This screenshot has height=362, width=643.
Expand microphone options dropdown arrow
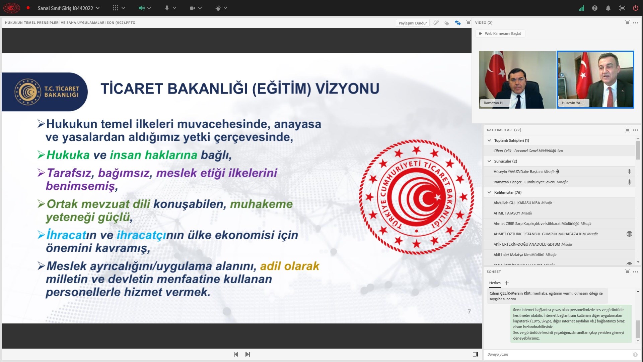174,8
